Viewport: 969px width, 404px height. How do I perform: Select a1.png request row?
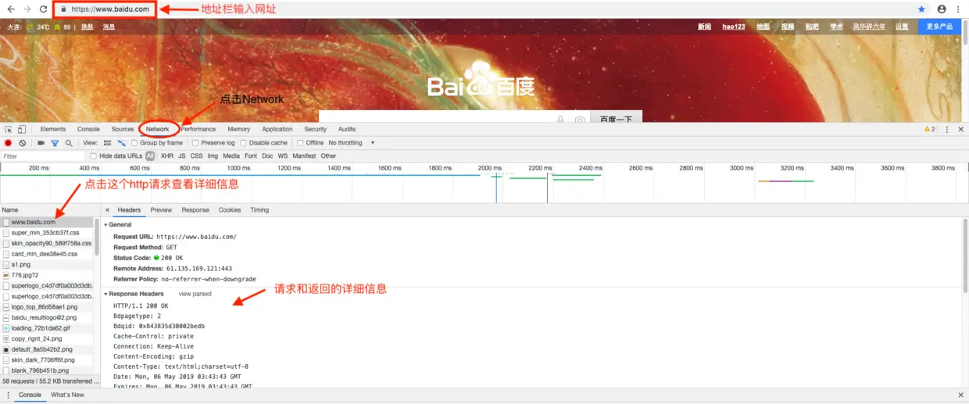tap(47, 264)
